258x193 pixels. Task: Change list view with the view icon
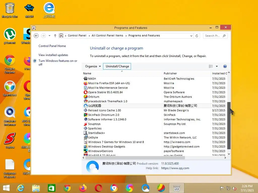[x=211, y=66]
